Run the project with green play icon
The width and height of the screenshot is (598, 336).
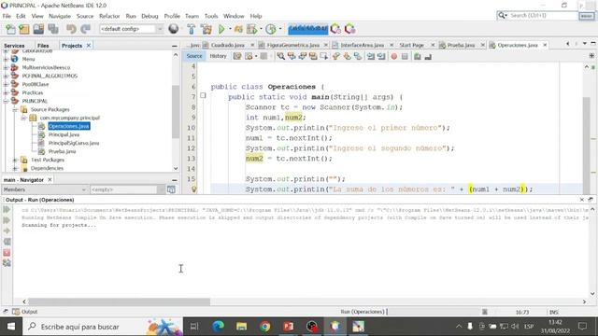221,29
